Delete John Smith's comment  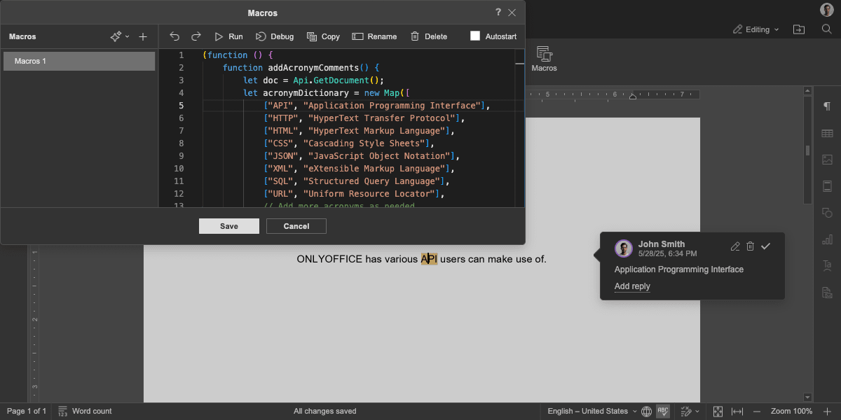click(751, 246)
